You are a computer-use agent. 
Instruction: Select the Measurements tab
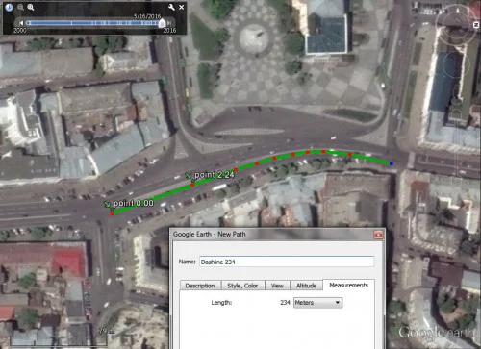pos(348,285)
